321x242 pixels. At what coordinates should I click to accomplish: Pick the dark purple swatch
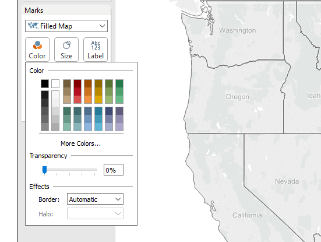pyautogui.click(x=119, y=111)
